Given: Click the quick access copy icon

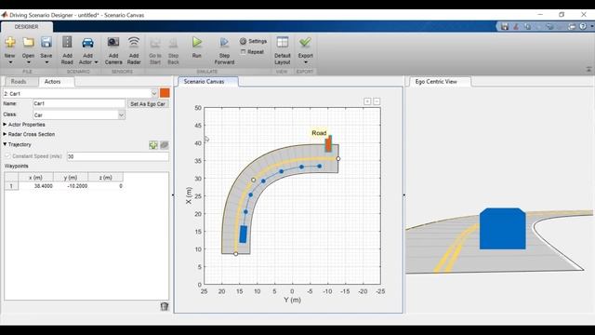Looking at the screenshot, I should [527, 27].
